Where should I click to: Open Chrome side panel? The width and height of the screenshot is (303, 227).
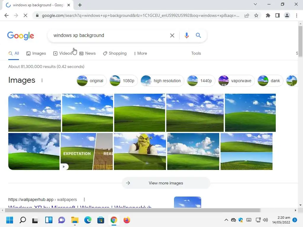[278, 15]
